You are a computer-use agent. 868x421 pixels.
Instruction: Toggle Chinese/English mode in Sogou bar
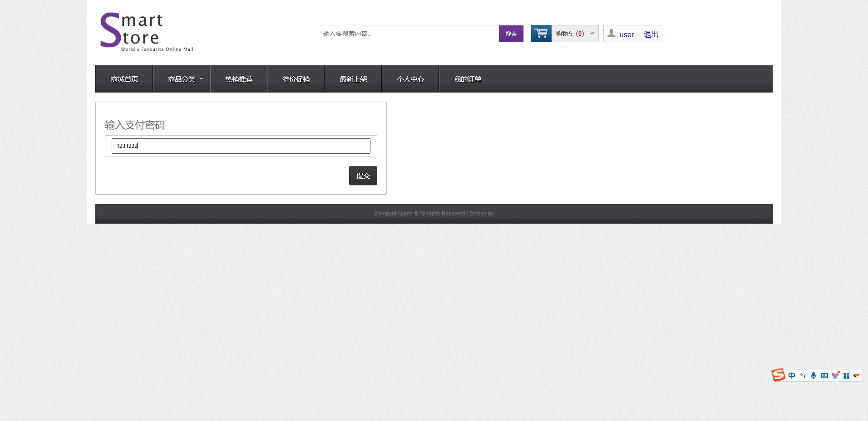pyautogui.click(x=792, y=376)
